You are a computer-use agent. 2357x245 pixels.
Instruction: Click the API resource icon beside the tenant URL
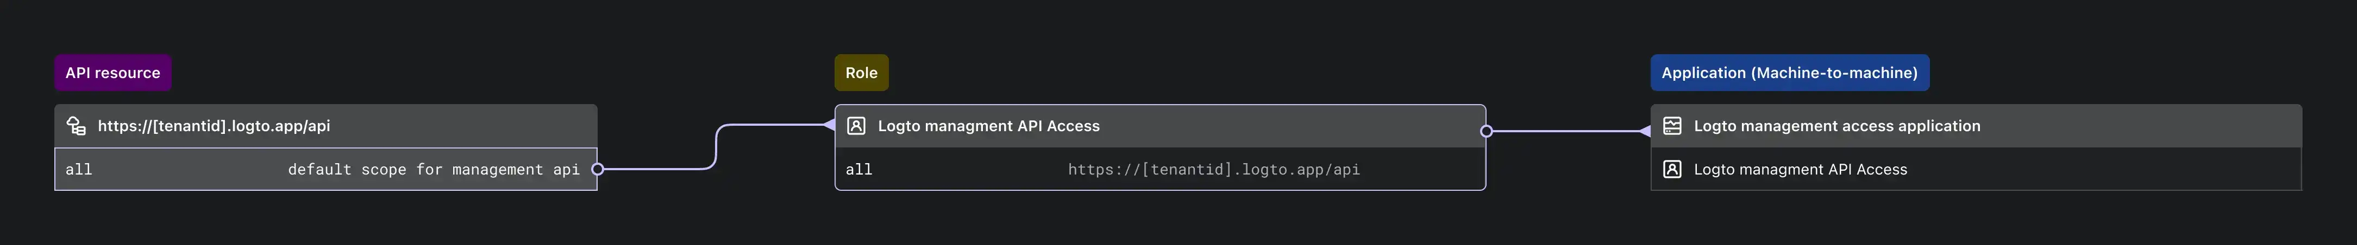point(77,126)
